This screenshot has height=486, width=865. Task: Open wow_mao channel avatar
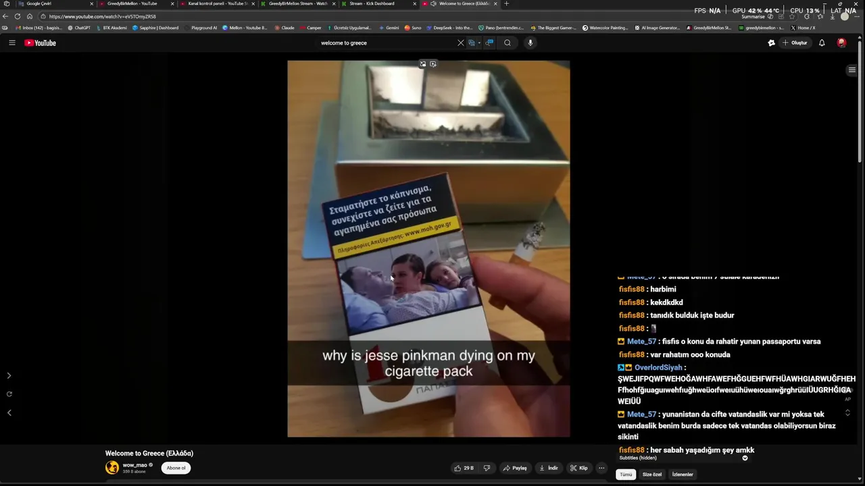click(112, 467)
